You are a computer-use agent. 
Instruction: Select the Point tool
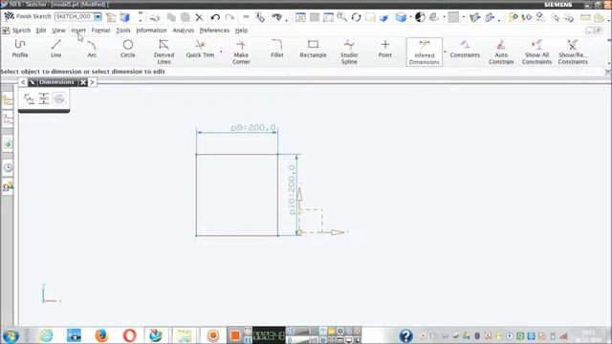[384, 49]
